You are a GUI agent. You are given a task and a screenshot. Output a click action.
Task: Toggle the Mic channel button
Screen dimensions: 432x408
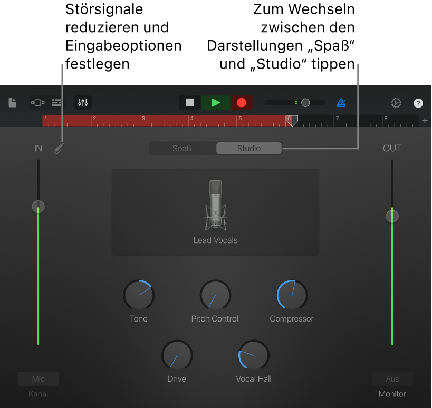click(38, 378)
